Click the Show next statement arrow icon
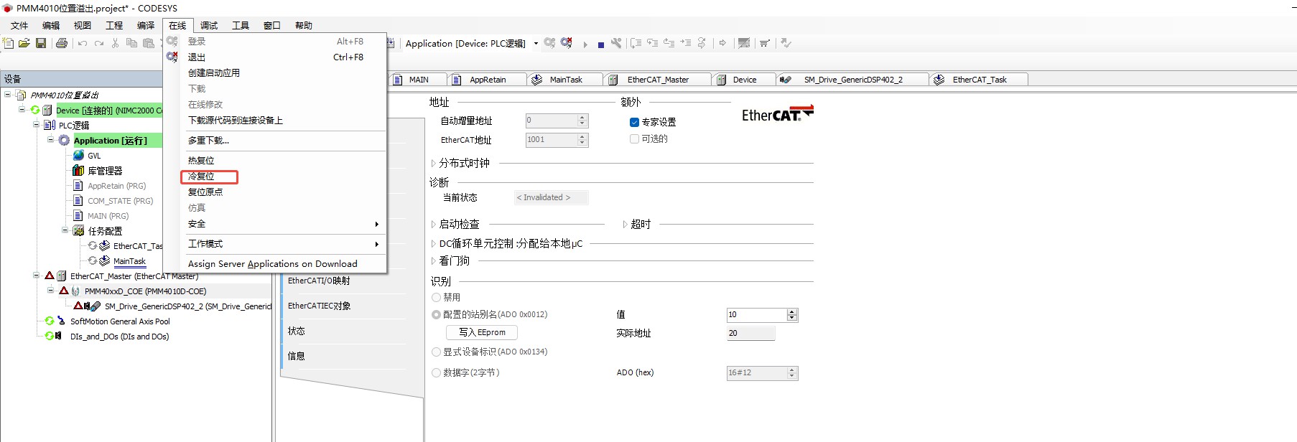Screen dimensions: 1297x442 tap(722, 43)
